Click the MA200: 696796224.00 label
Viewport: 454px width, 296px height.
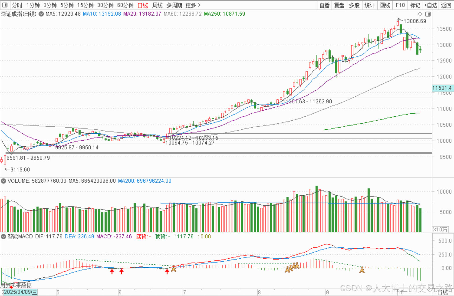point(145,181)
